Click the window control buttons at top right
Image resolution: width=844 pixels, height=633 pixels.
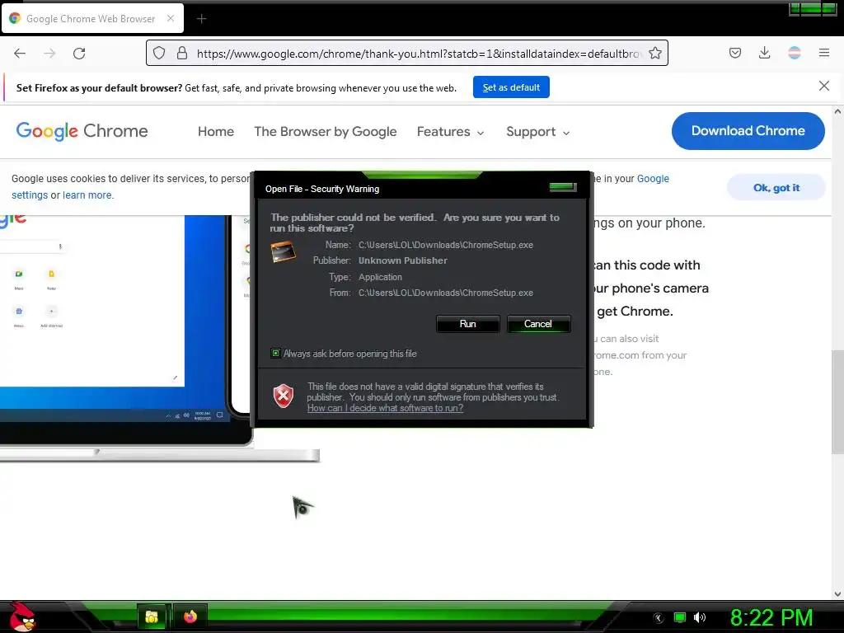point(813,8)
